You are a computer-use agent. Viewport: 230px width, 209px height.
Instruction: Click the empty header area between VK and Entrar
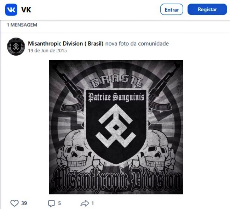click(x=95, y=10)
